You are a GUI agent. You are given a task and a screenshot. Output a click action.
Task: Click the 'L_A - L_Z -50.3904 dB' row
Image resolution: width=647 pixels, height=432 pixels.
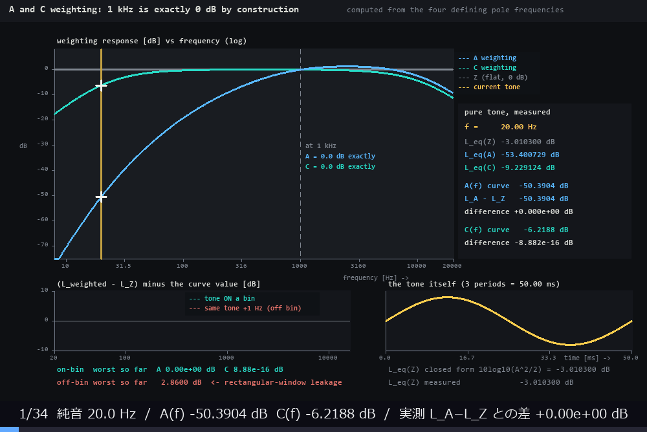pyautogui.click(x=516, y=199)
